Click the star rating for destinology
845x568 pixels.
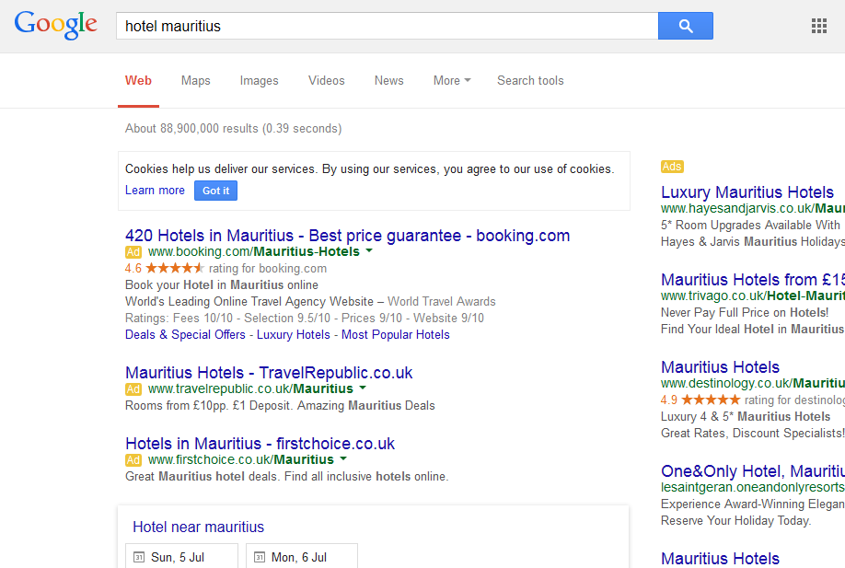711,400
